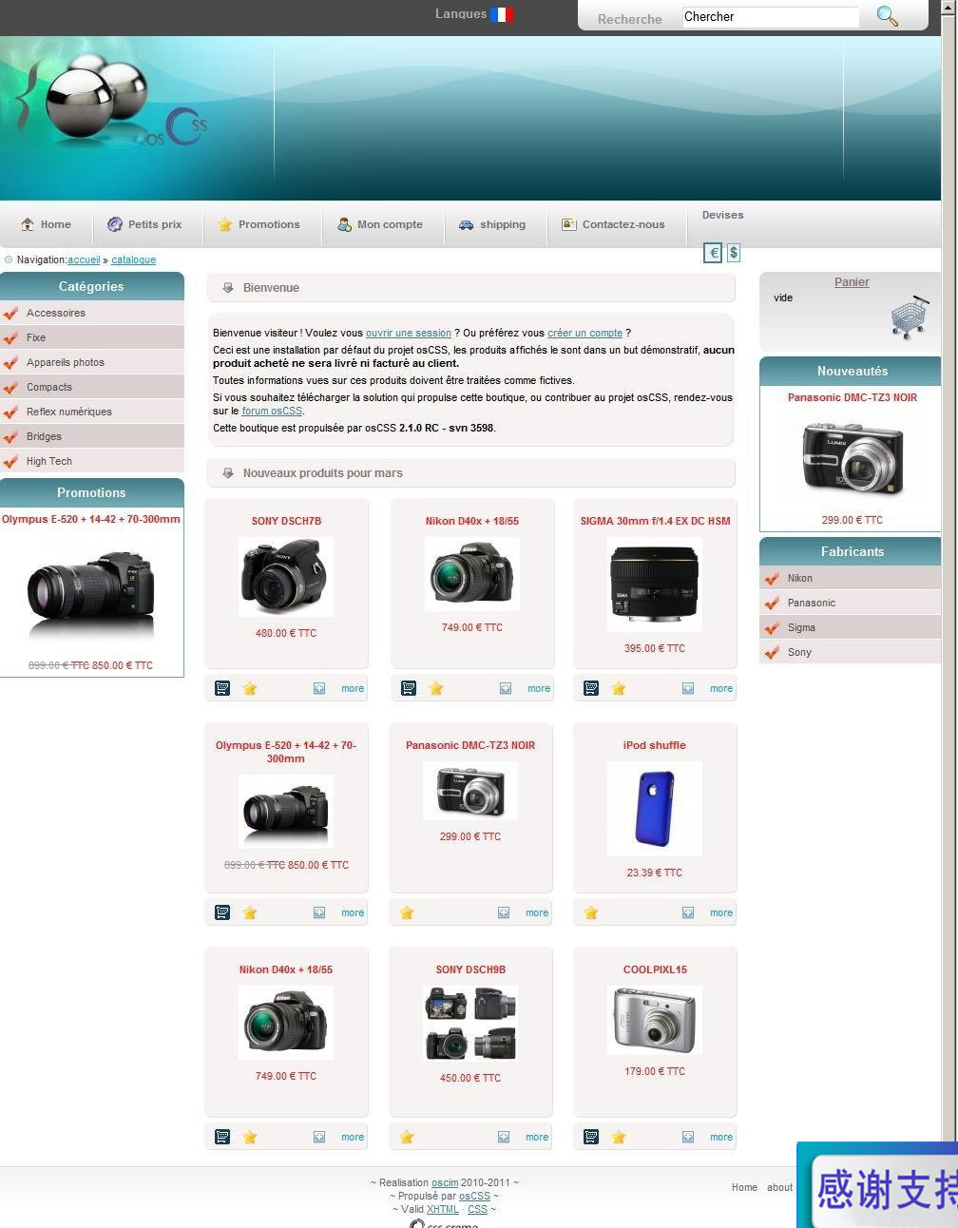Image resolution: width=958 pixels, height=1228 pixels.
Task: Open the oscim link in the footer
Action: [445, 1182]
